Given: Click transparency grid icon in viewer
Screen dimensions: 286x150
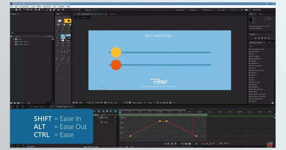Looking at the screenshot, I should coord(130,103).
